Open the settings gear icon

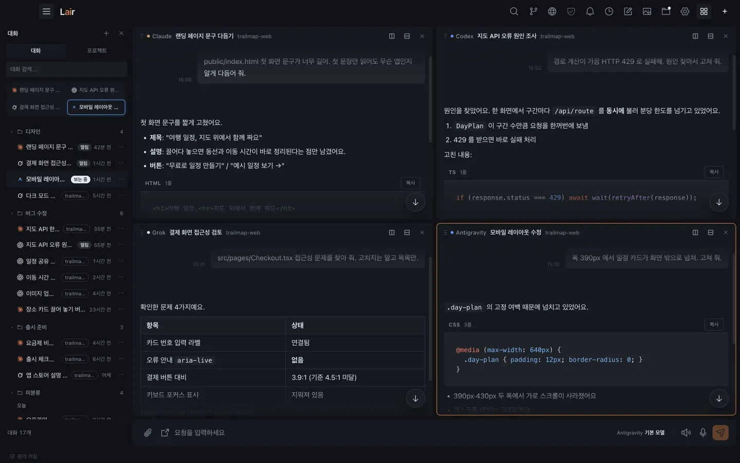pos(685,11)
